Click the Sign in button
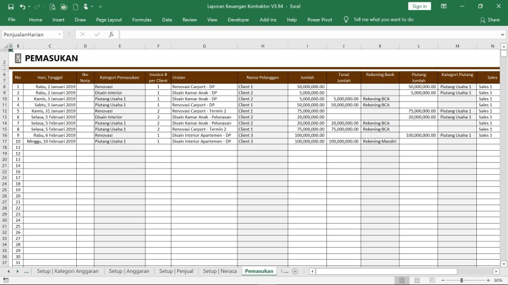508x285 pixels. (419, 6)
